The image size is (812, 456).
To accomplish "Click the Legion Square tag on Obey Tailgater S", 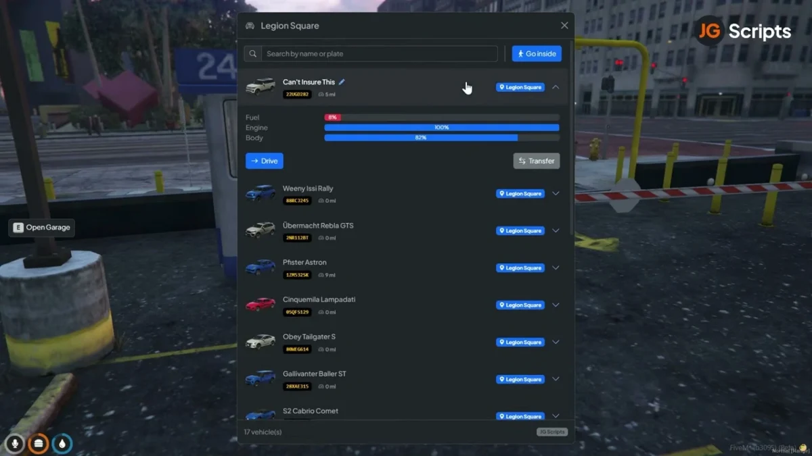I will [x=520, y=342].
